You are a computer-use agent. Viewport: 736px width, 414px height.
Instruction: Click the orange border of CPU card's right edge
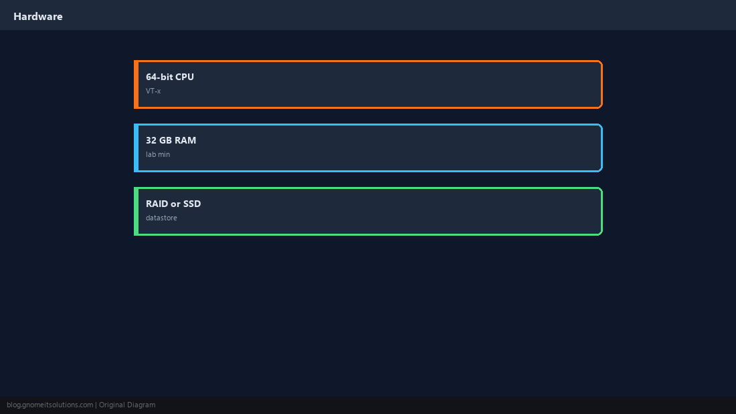(602, 84)
